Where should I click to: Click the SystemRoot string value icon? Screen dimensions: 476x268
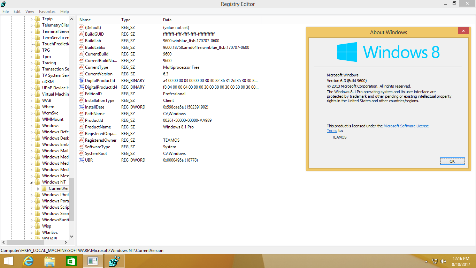coord(82,154)
